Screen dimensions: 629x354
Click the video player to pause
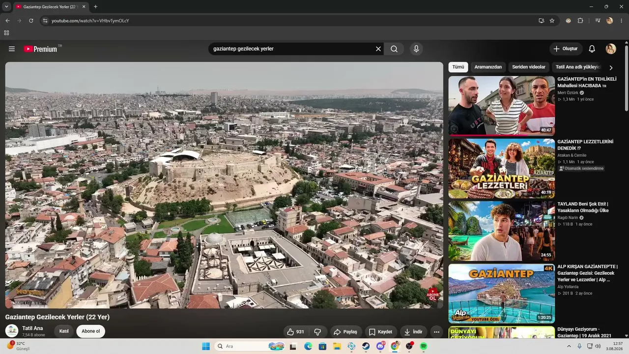pyautogui.click(x=224, y=185)
